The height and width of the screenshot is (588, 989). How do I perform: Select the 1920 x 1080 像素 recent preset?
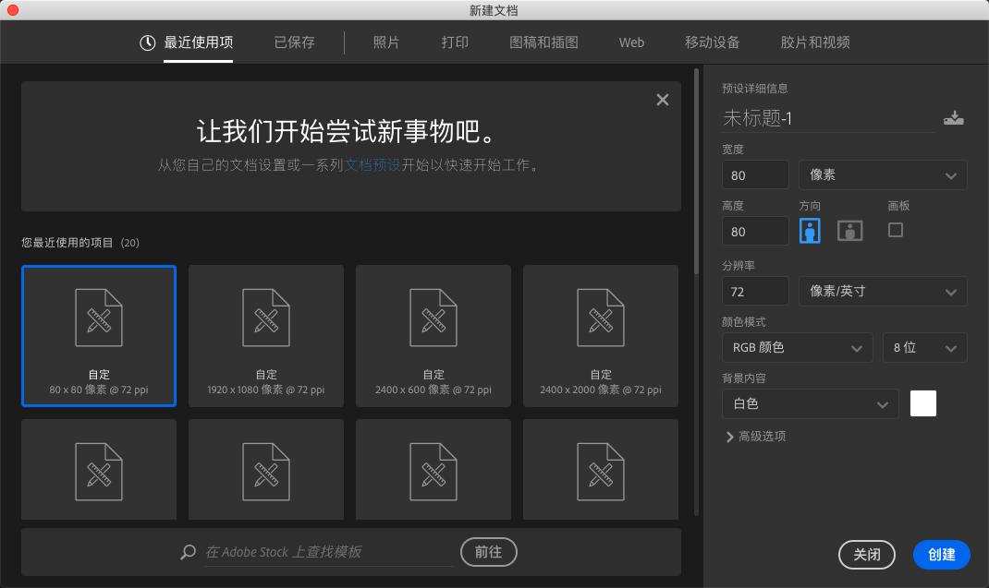point(265,335)
